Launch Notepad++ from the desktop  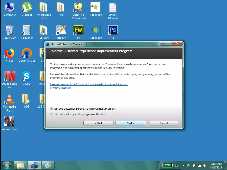61,32
